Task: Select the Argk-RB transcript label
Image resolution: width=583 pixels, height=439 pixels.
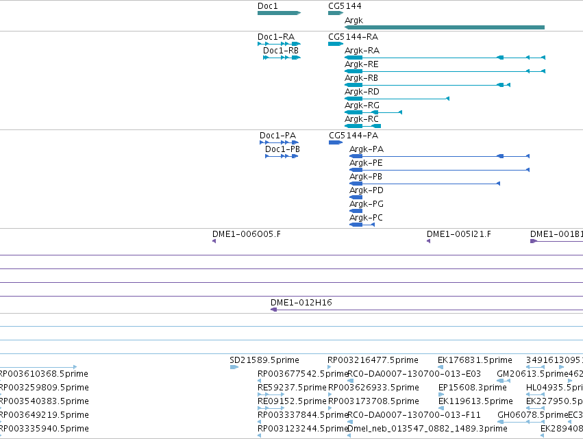Action: (x=362, y=78)
